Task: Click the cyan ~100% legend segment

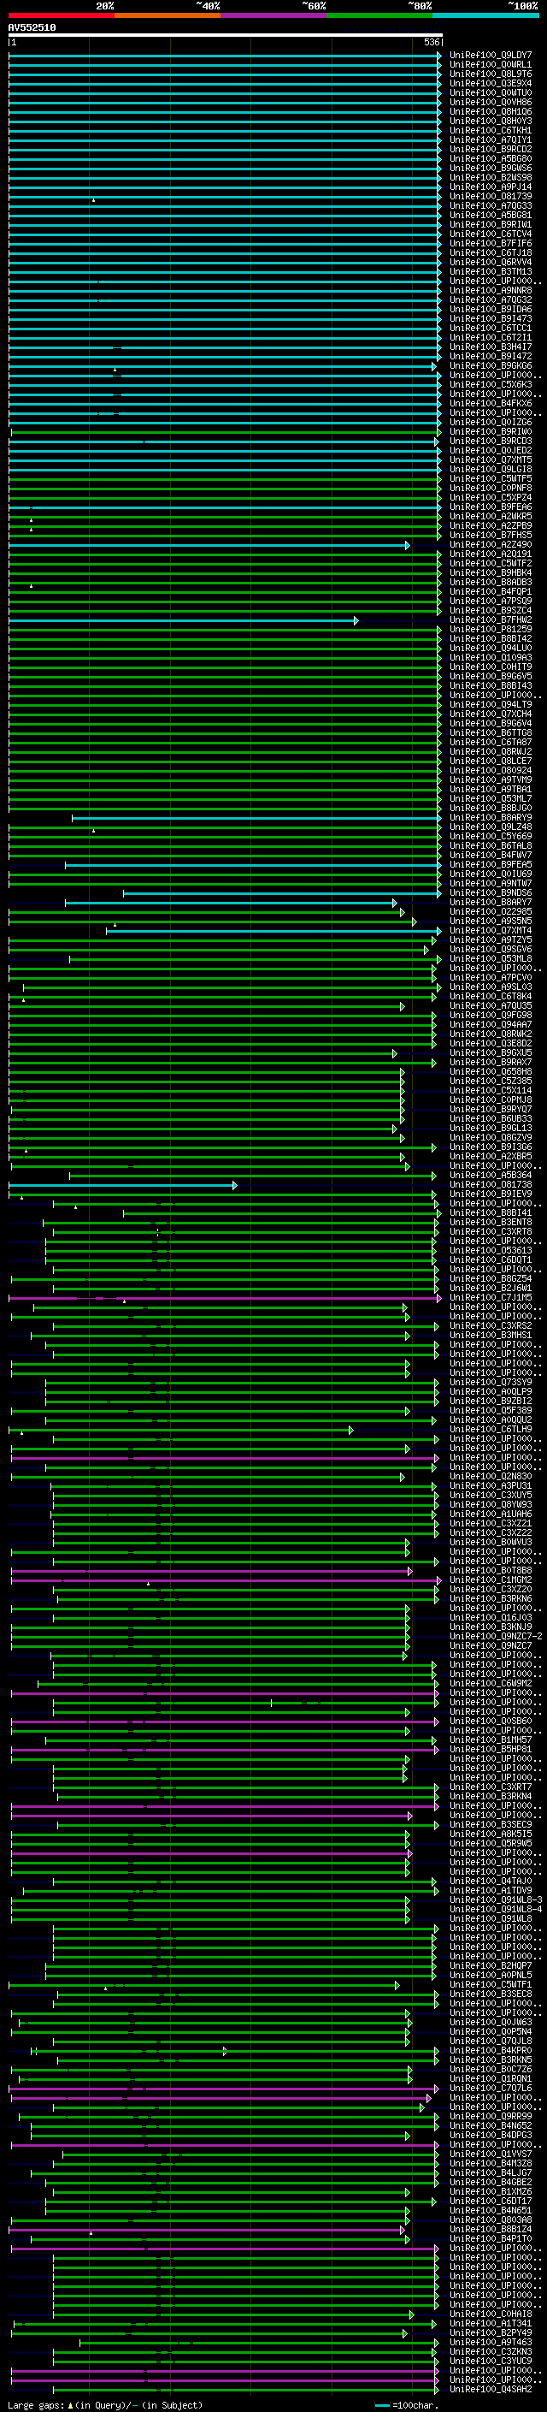Action: (x=486, y=15)
